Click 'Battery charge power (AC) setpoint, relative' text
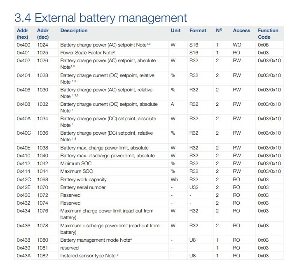This screenshot has height=266, width=297. click(x=106, y=90)
